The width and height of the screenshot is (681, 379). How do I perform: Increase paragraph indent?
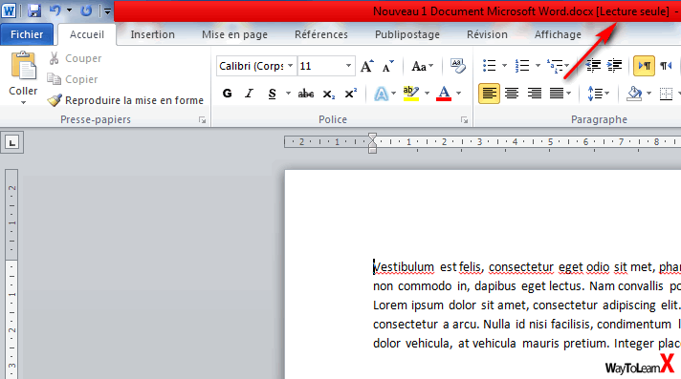coord(615,66)
